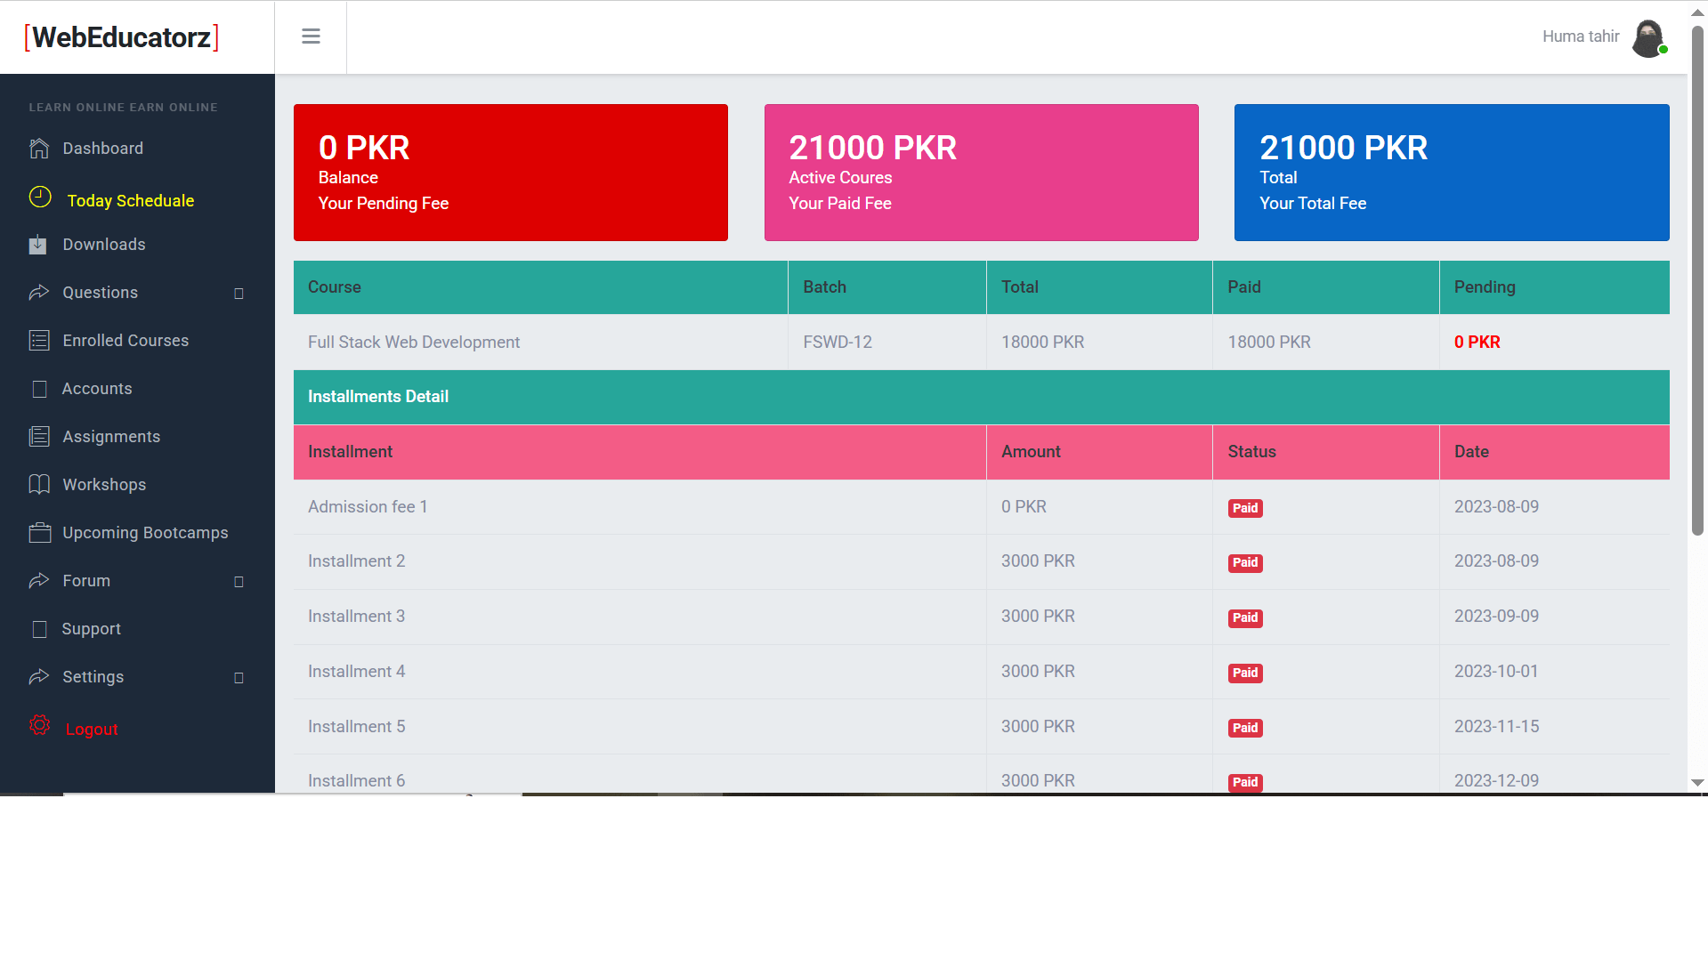Click the 'Installments Detail' header
This screenshot has width=1708, height=968.
[x=378, y=397]
